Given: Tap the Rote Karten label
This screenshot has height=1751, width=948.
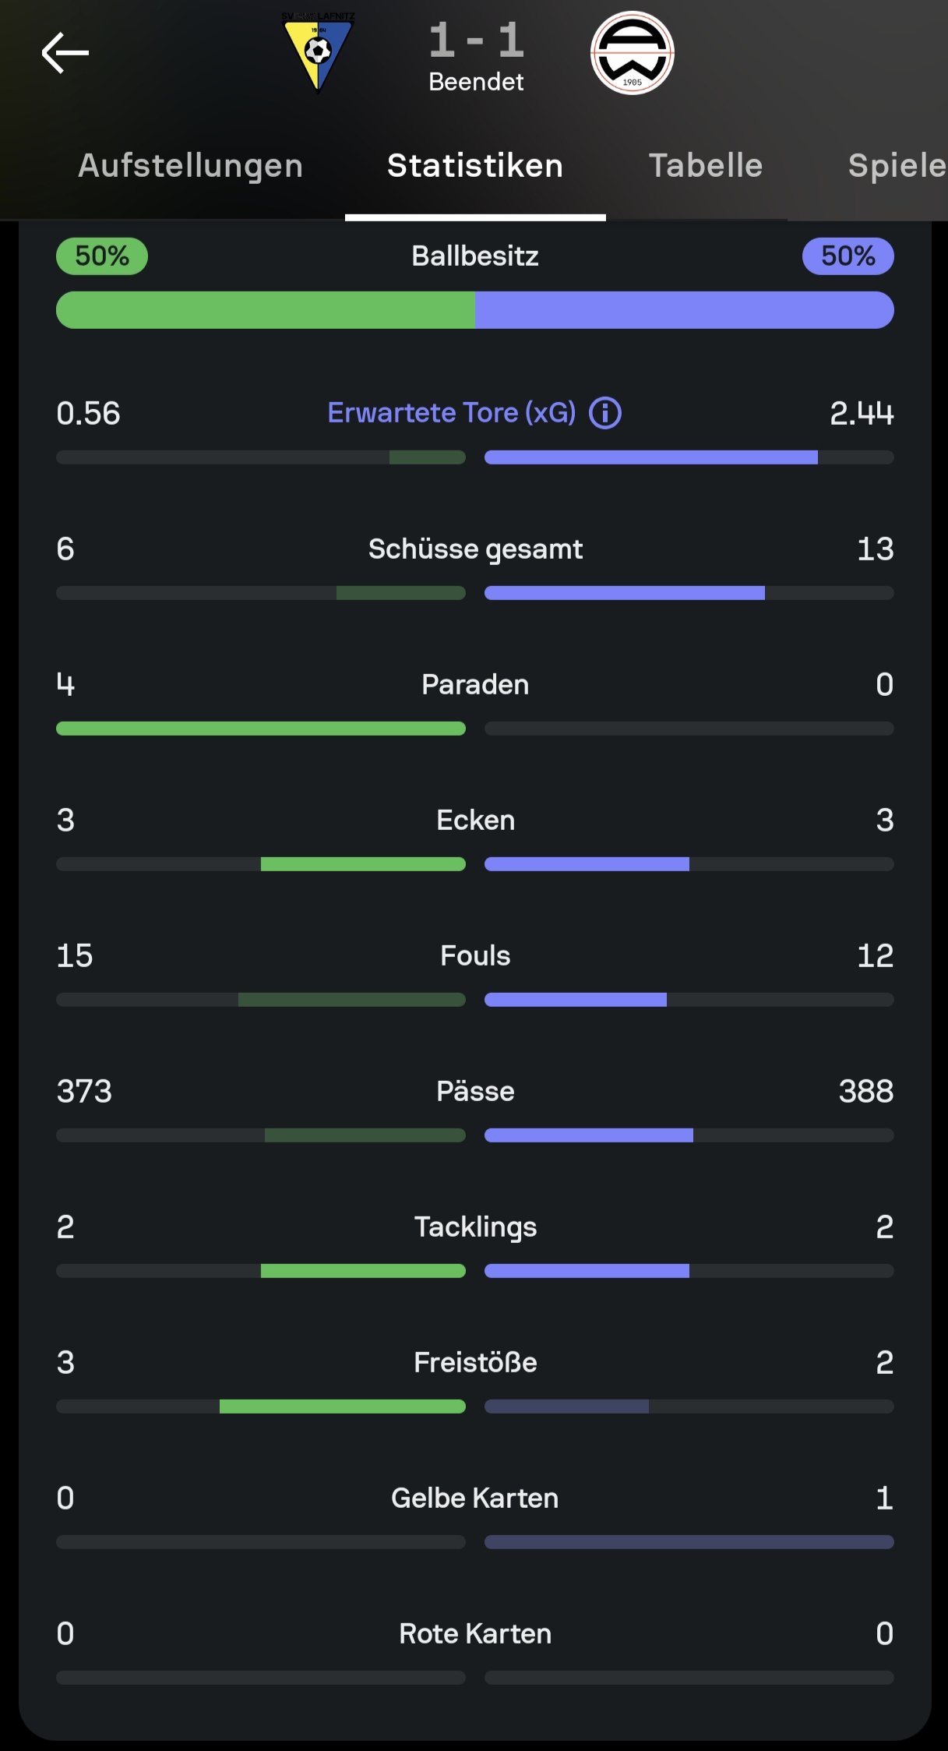Looking at the screenshot, I should (x=475, y=1634).
